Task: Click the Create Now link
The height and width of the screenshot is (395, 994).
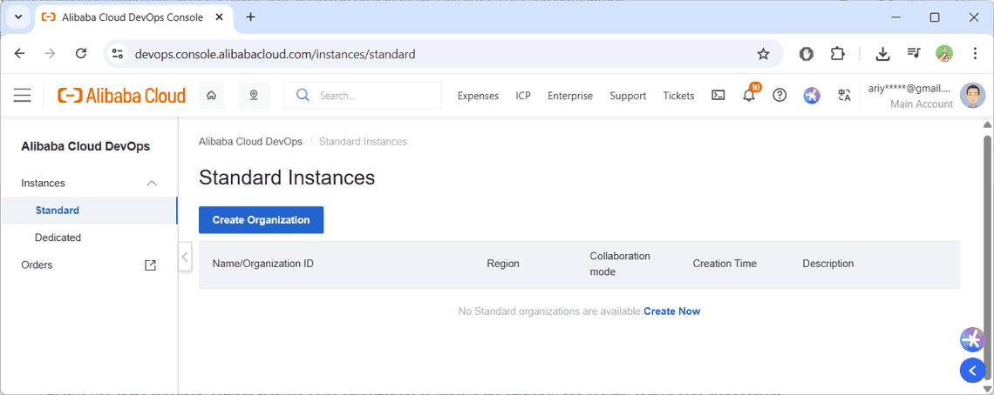Action: coord(672,311)
